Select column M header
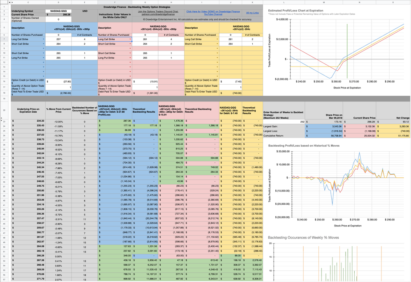 click(x=324, y=2)
